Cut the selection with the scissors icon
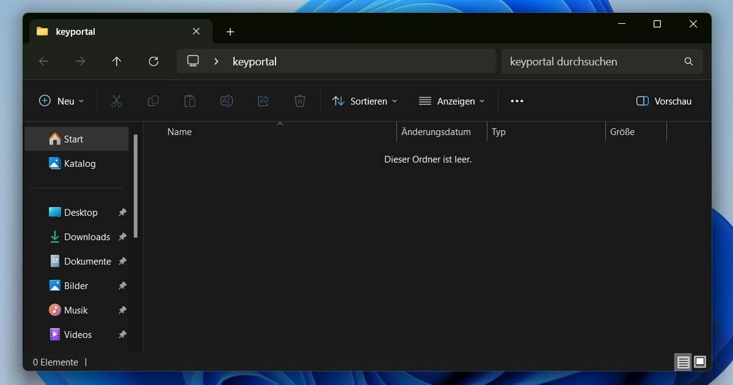The image size is (733, 385). tap(117, 100)
